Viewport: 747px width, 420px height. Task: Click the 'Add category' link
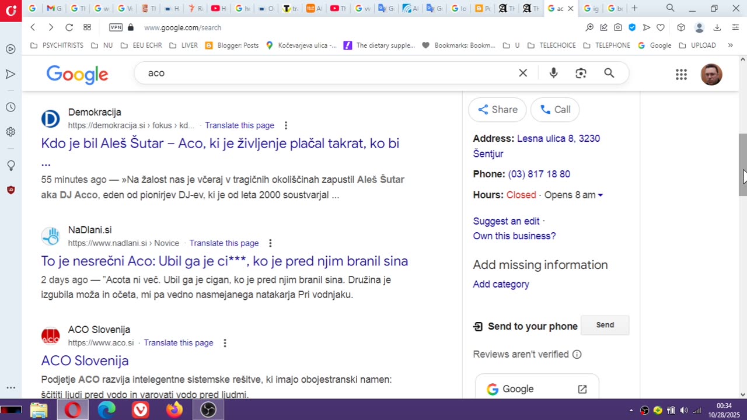click(x=501, y=284)
